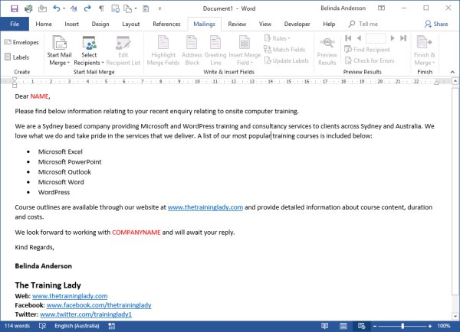Open the www.thetraininglady.com link in the paragraph

pyautogui.click(x=205, y=207)
